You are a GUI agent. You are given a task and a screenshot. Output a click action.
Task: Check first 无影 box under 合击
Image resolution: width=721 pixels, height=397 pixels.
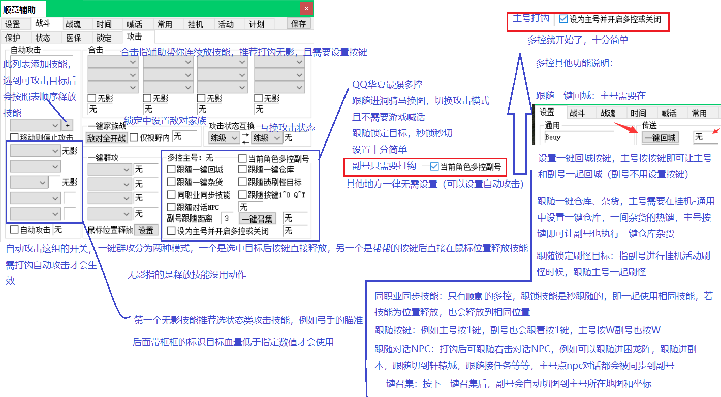(92, 98)
